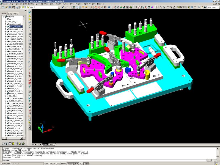The width and height of the screenshot is (220, 165).
Task: Expand the LL_KOPYTO_HLAVNI tree node
Action: (x=5, y=37)
